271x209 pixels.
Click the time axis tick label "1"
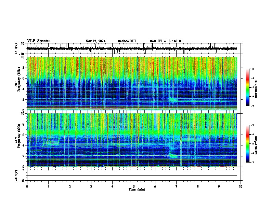[48, 186]
